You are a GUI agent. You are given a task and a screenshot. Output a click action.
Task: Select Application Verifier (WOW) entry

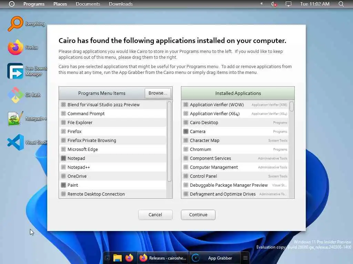235,104
